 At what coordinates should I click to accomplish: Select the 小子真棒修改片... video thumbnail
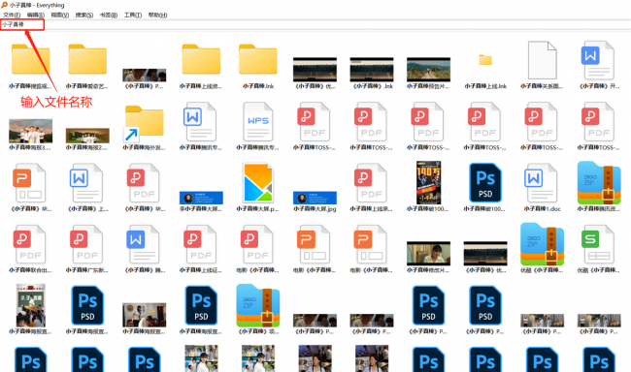(x=428, y=254)
